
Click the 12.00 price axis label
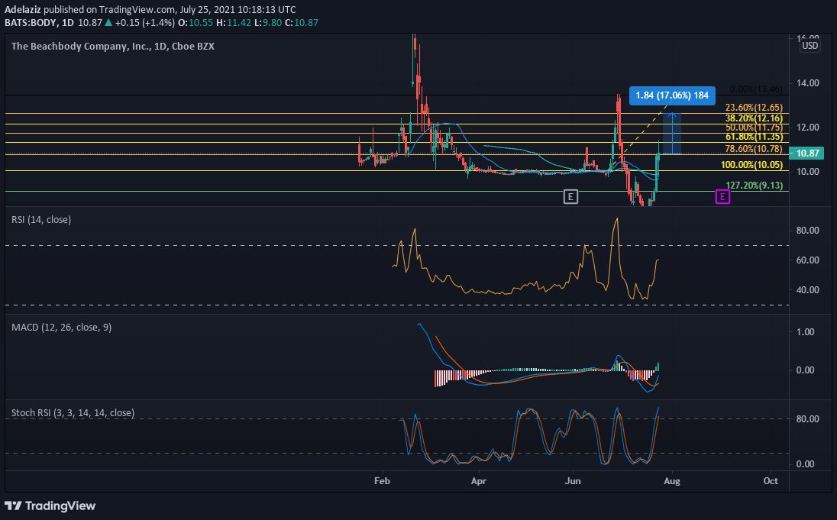click(x=808, y=127)
